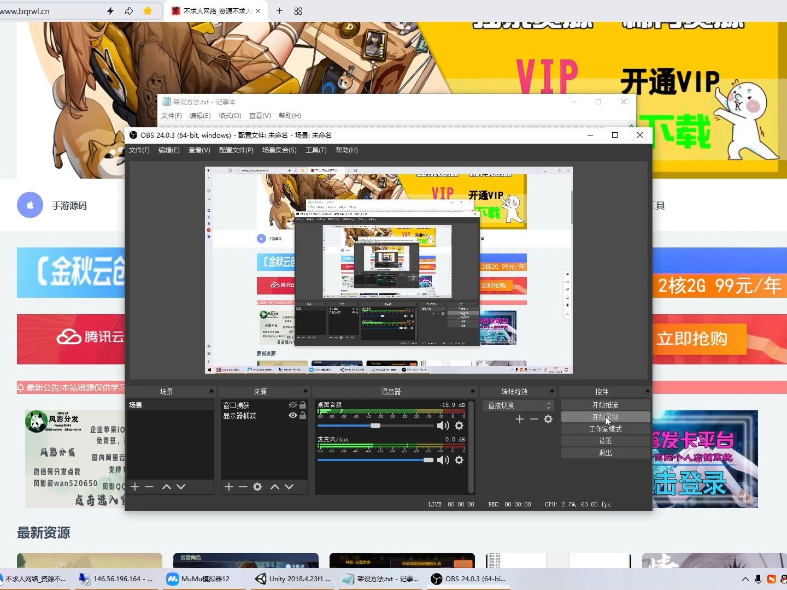Move source down in the sources panel

click(x=289, y=487)
